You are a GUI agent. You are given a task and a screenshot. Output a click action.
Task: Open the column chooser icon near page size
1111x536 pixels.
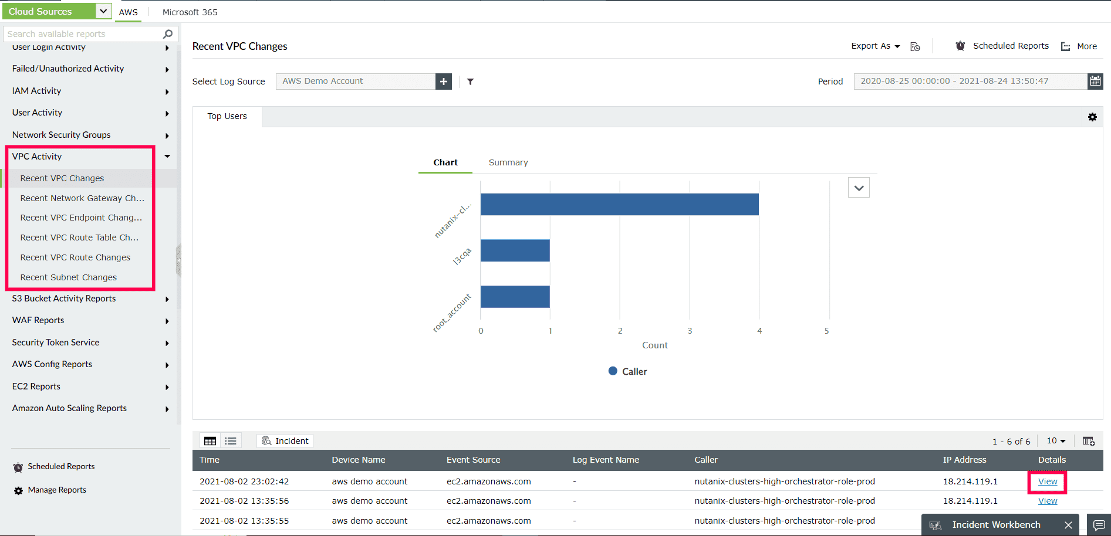pyautogui.click(x=1089, y=440)
